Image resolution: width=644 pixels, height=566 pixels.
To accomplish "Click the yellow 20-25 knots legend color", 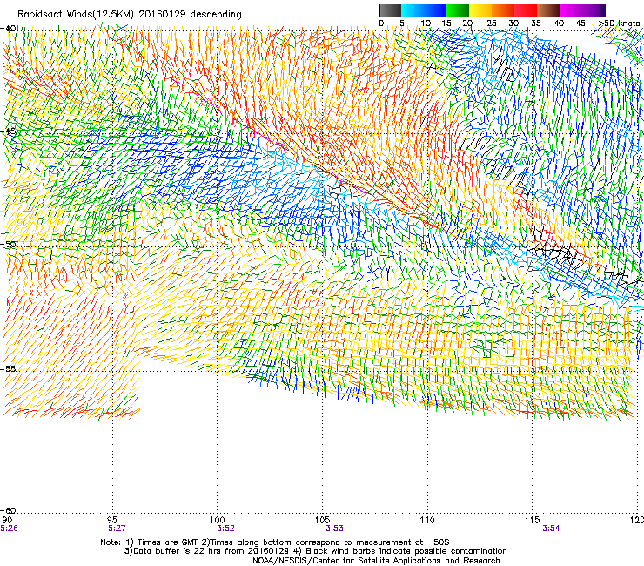I will coord(480,10).
